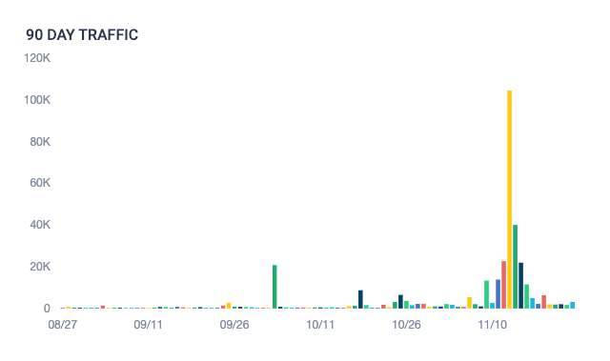This screenshot has width=610, height=361.
Task: Click the 100K y-axis label
Action: coord(37,100)
